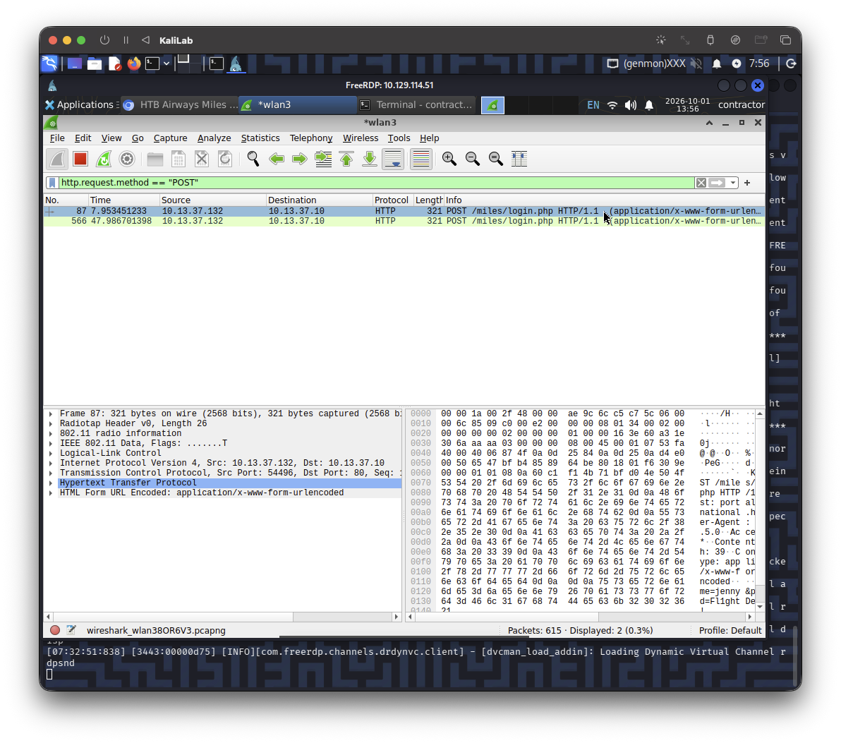The height and width of the screenshot is (743, 841).
Task: Switch to Terminal - contractor taskbar item
Action: pos(417,104)
